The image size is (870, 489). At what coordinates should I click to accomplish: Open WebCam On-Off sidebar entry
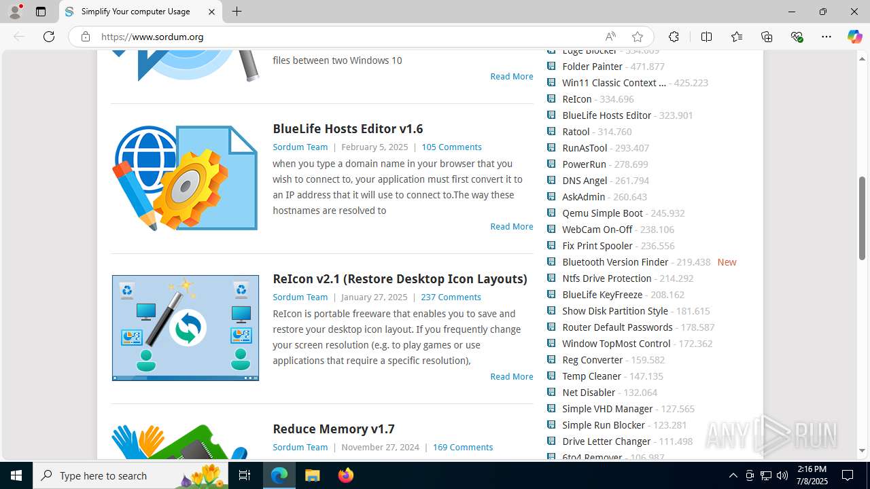point(597,229)
